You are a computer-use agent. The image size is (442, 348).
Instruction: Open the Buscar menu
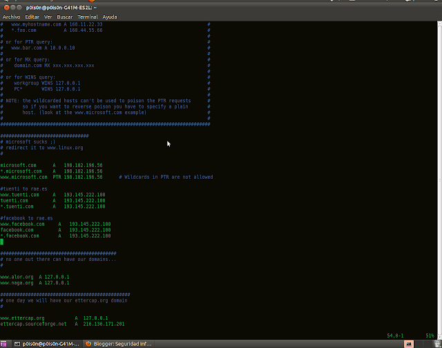tap(64, 17)
